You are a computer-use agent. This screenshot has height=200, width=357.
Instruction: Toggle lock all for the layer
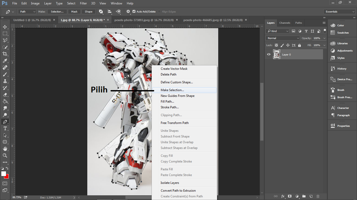[x=299, y=45]
